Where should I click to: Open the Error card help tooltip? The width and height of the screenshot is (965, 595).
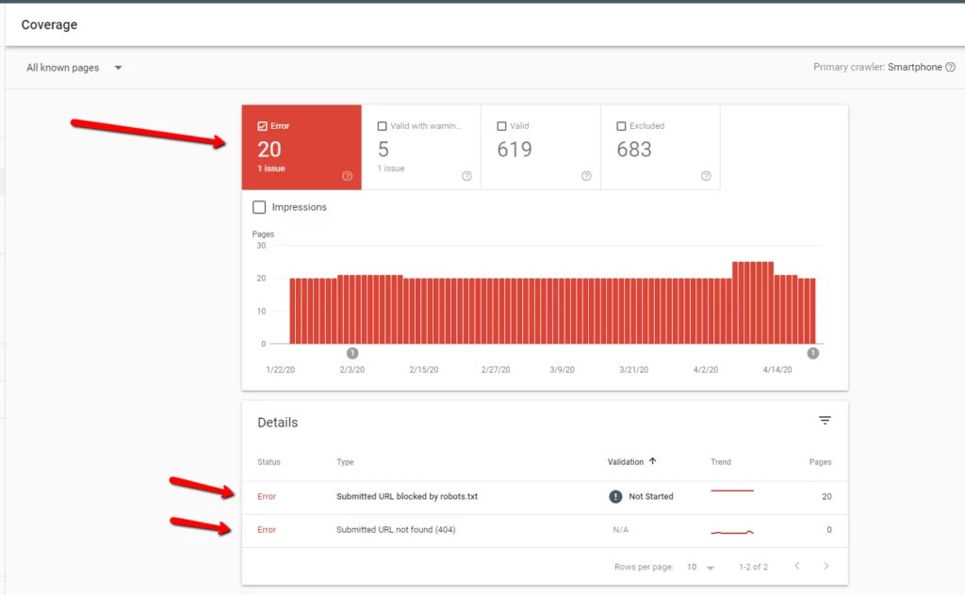[347, 175]
